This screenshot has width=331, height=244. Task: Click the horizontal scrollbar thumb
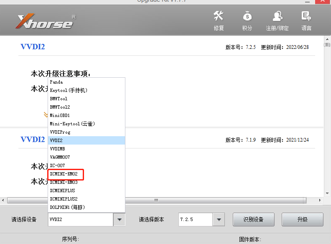click(157, 200)
